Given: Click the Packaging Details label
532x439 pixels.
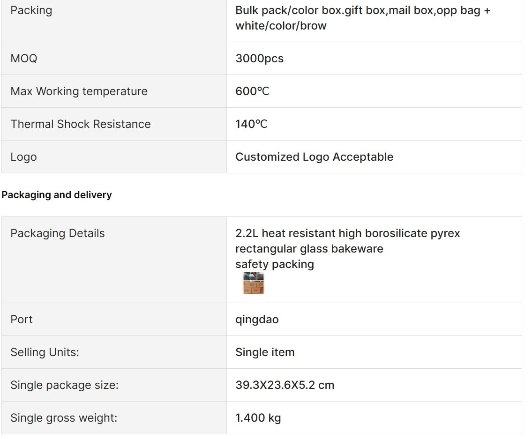Looking at the screenshot, I should point(58,233).
